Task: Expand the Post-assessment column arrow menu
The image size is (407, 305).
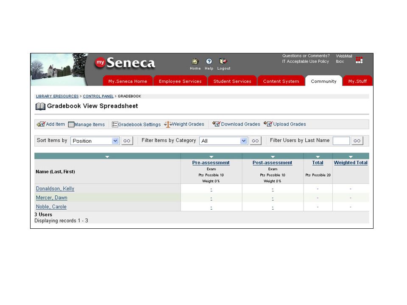Action: point(273,157)
